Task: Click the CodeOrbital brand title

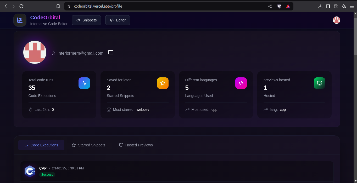Action: pyautogui.click(x=45, y=18)
